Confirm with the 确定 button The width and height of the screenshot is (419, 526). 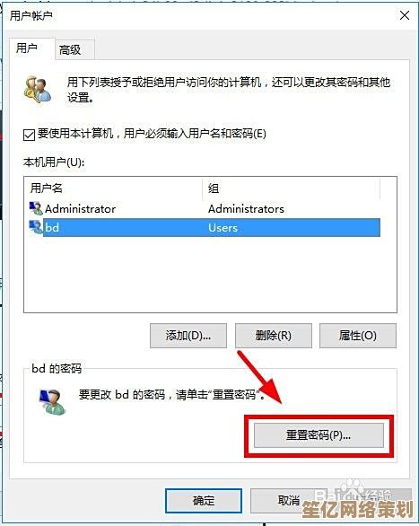204,501
